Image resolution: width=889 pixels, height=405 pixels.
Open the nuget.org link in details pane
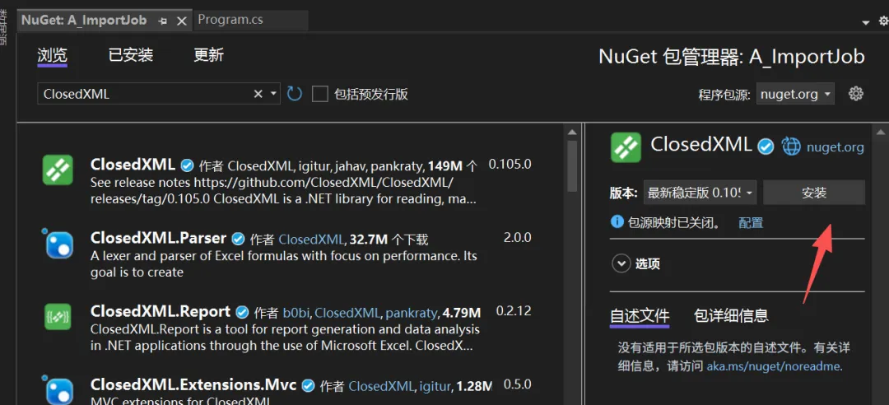coord(835,147)
